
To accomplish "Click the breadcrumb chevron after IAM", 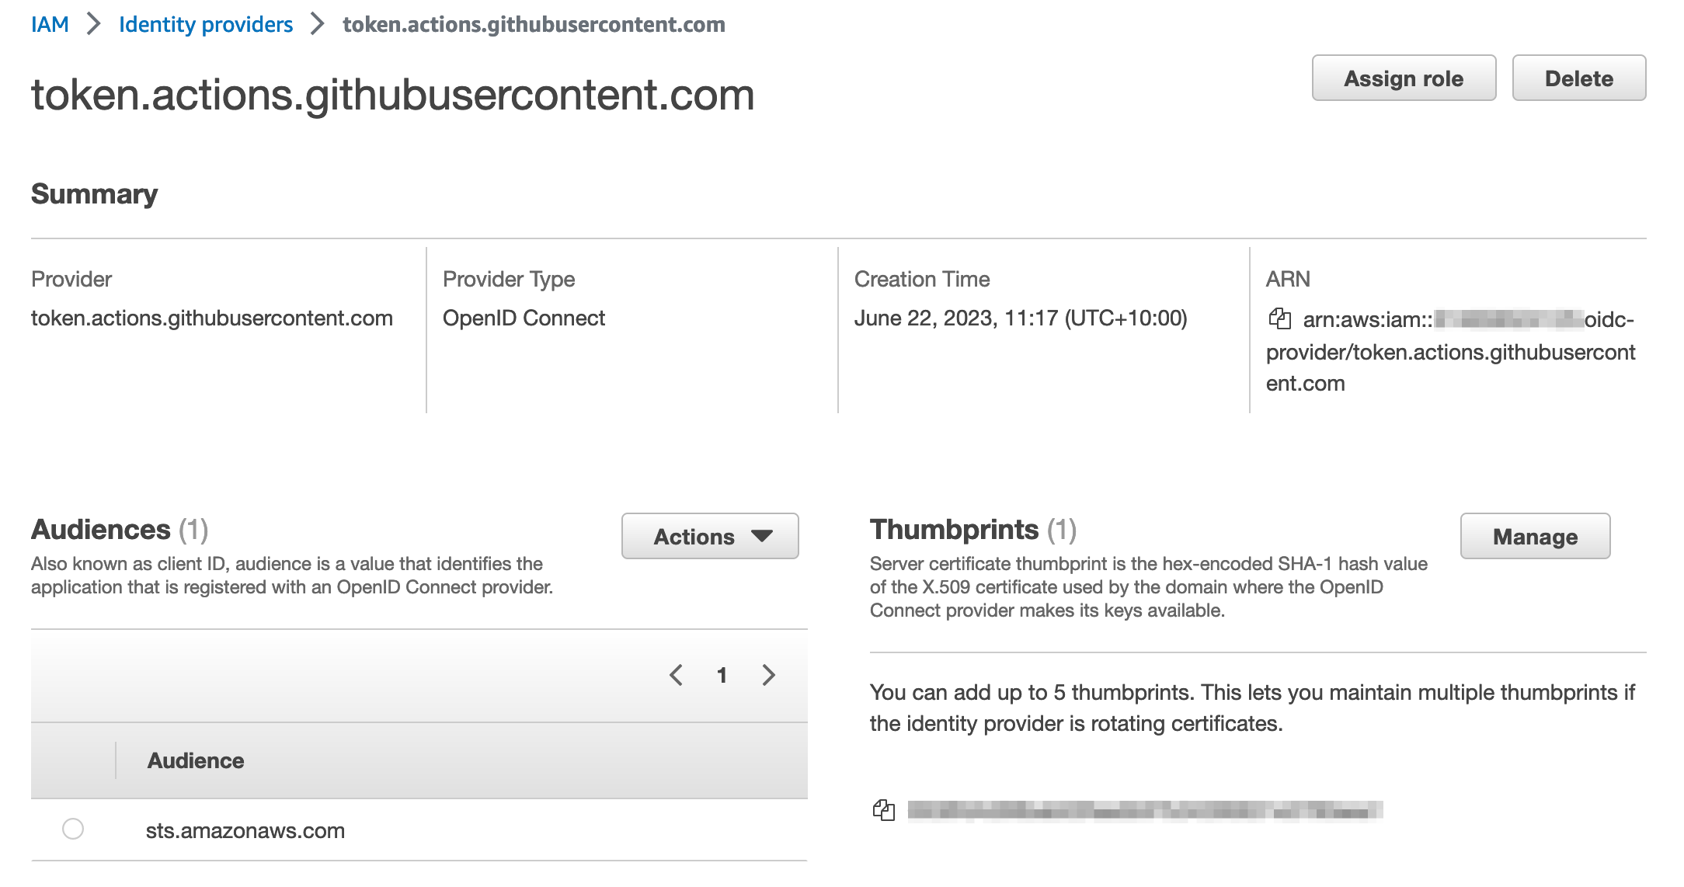I will tap(95, 24).
